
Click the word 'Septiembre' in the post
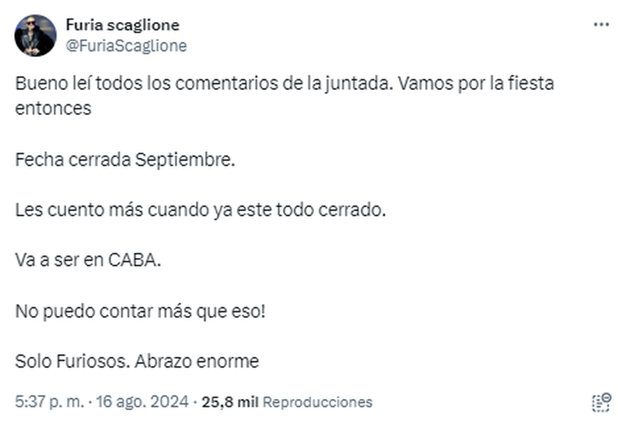(x=185, y=160)
